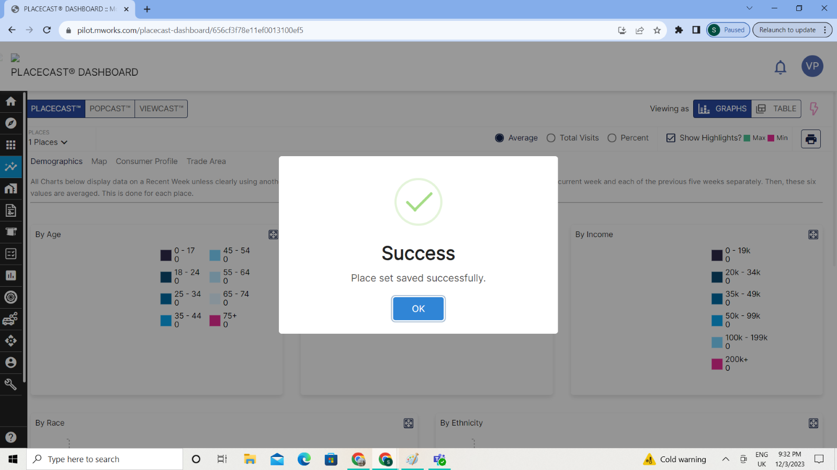837x470 pixels.
Task: Switch view to GRAPHS
Action: point(722,109)
